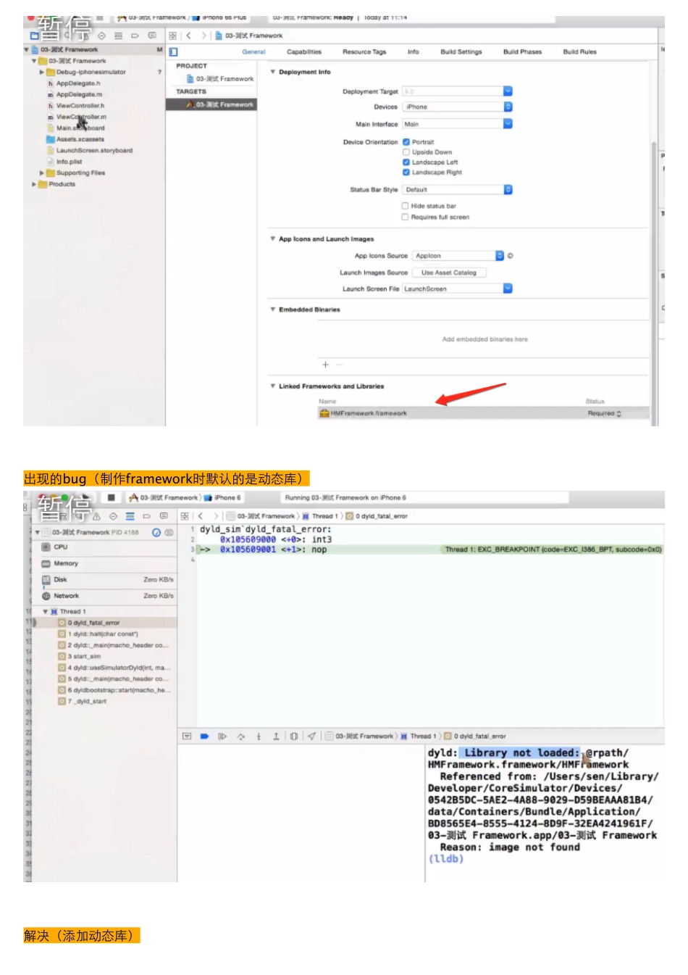688x975 pixels.
Task: Switch to the Build Phases tab
Action: pos(522,51)
